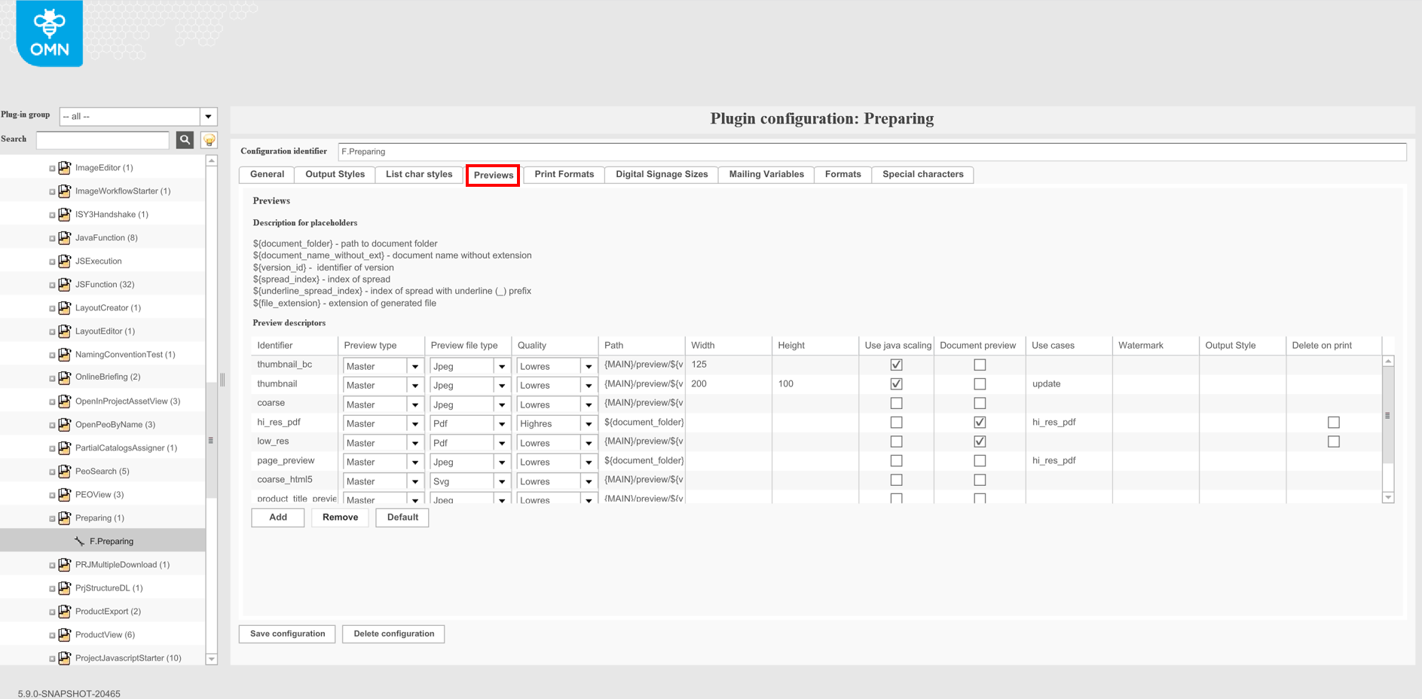Image resolution: width=1422 pixels, height=699 pixels.
Task: Click the JSFunction plugin icon
Action: point(64,284)
